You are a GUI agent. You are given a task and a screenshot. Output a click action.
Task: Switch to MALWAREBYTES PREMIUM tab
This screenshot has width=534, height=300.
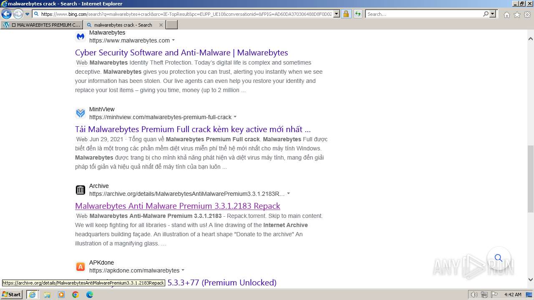42,25
